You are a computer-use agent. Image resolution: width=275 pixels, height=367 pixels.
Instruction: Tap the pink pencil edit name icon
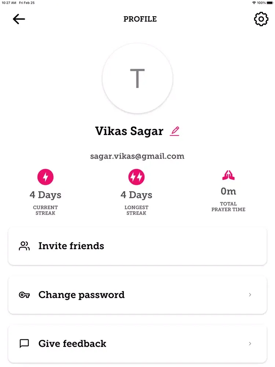click(x=175, y=131)
